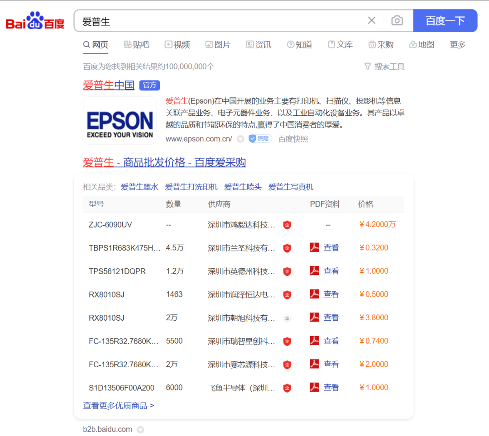Click model TPS56121DQPR

pyautogui.click(x=117, y=271)
